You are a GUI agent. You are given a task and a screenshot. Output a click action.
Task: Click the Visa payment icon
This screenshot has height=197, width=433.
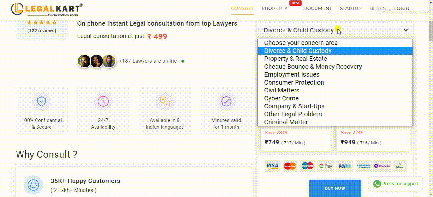(x=272, y=166)
